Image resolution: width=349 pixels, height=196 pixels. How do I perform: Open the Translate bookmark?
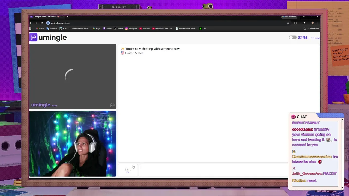click(x=52, y=29)
